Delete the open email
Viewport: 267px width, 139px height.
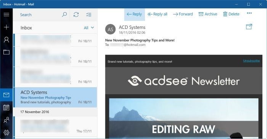231,14
